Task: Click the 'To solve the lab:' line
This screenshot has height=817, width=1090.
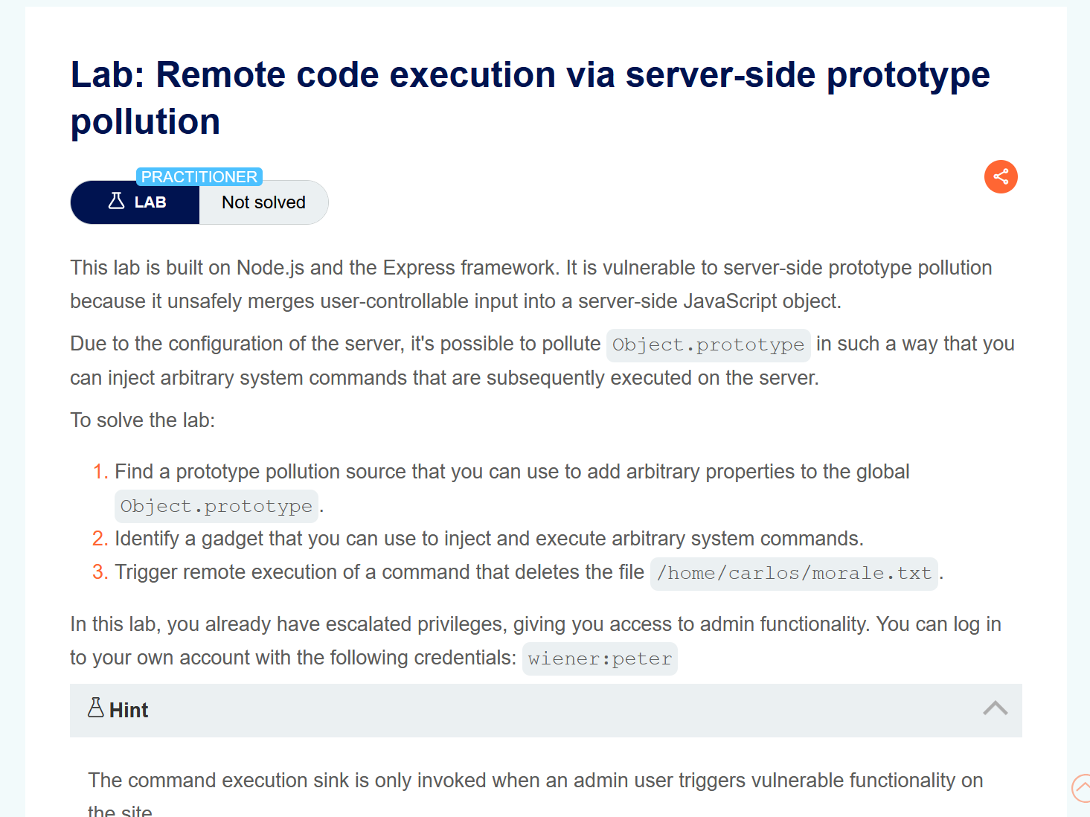Action: (x=143, y=420)
